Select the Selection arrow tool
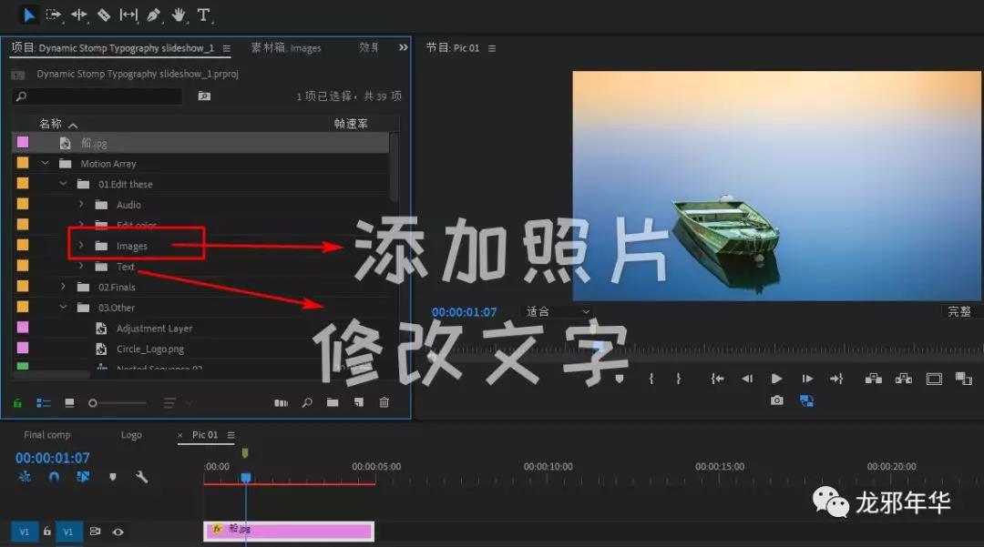The height and width of the screenshot is (547, 984). 29,15
